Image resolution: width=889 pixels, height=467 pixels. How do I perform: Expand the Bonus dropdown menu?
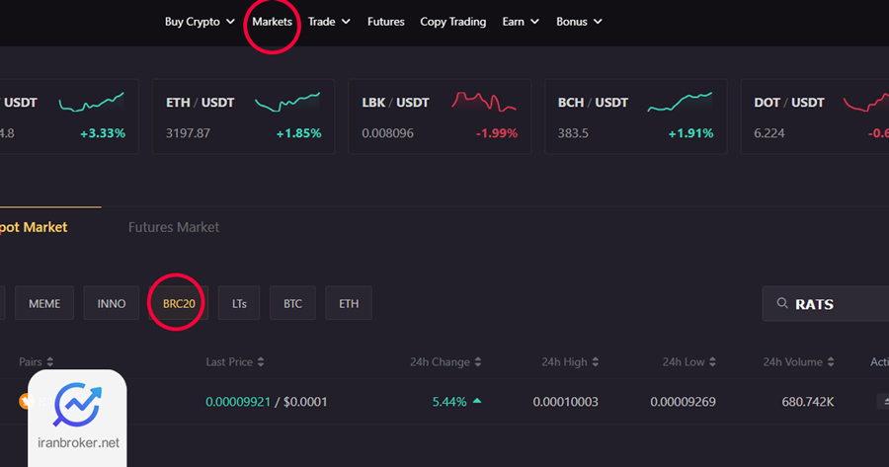coord(579,22)
